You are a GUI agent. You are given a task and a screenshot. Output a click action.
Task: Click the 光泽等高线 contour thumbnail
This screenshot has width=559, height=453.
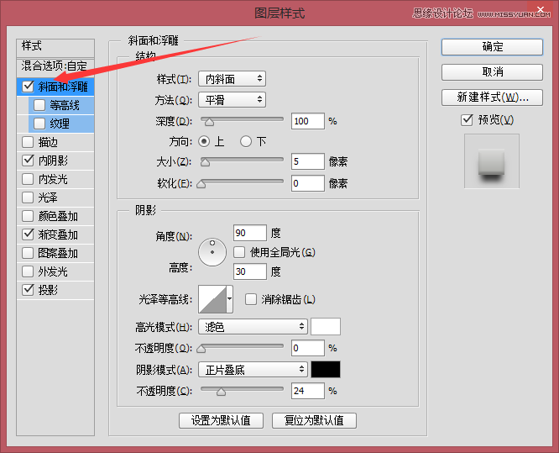click(x=212, y=299)
